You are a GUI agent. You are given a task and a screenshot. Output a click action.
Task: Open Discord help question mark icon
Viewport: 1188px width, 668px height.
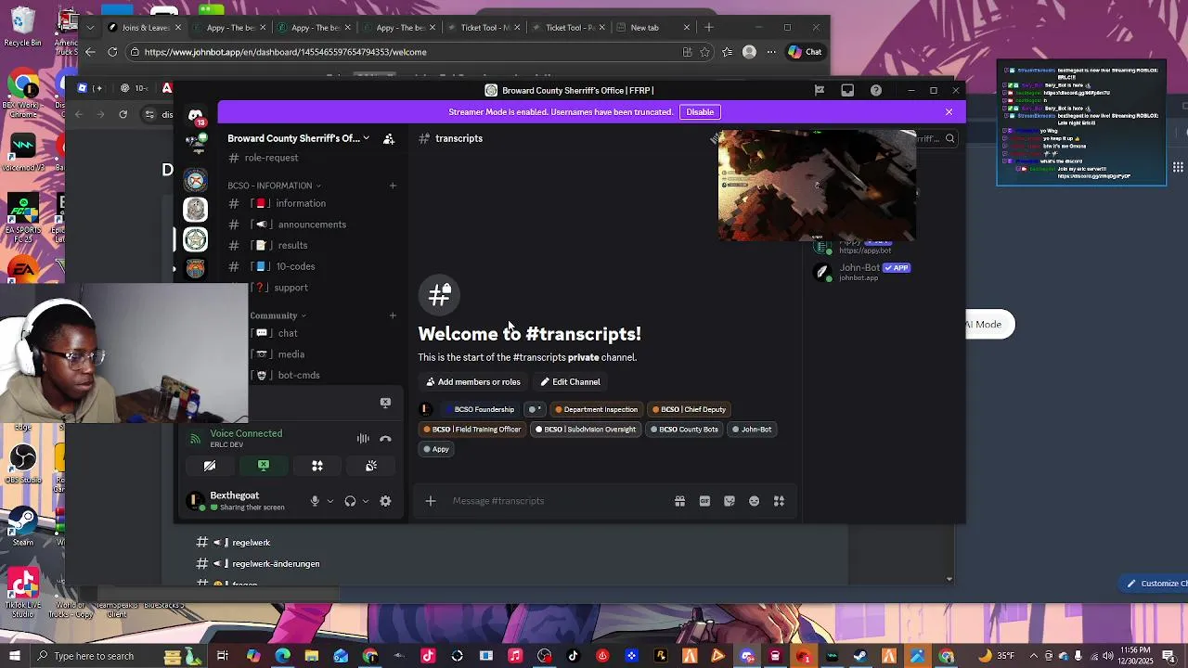click(x=875, y=90)
